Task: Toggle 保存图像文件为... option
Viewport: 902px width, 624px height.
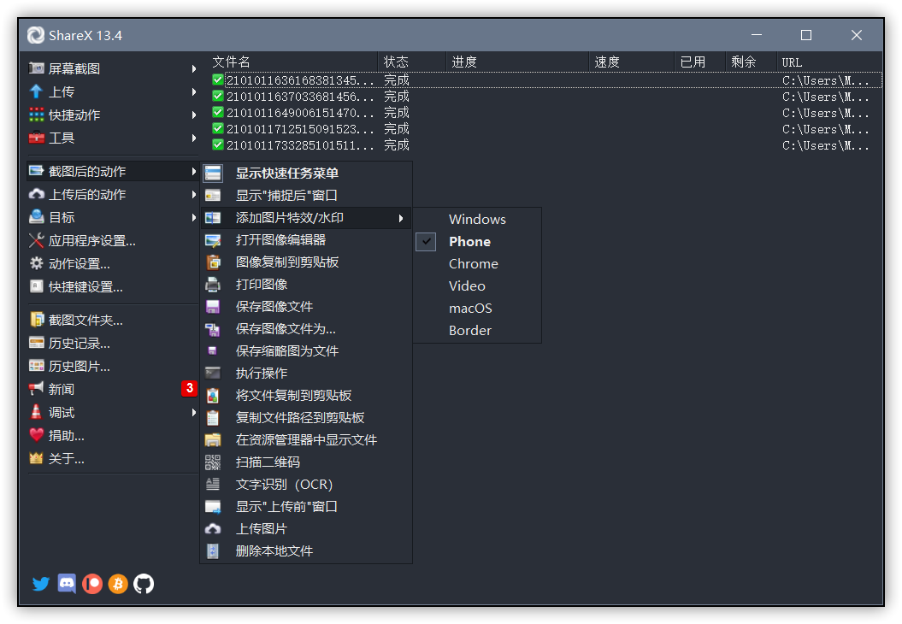Action: tap(306, 329)
